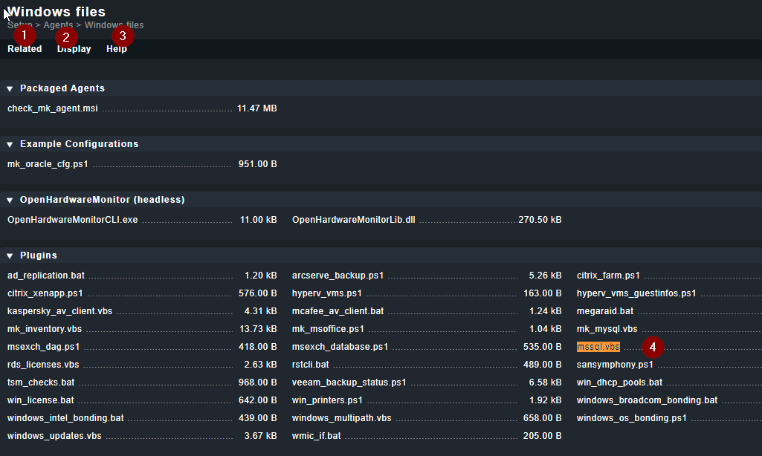Download check_mk_agent.msi package

click(x=53, y=108)
